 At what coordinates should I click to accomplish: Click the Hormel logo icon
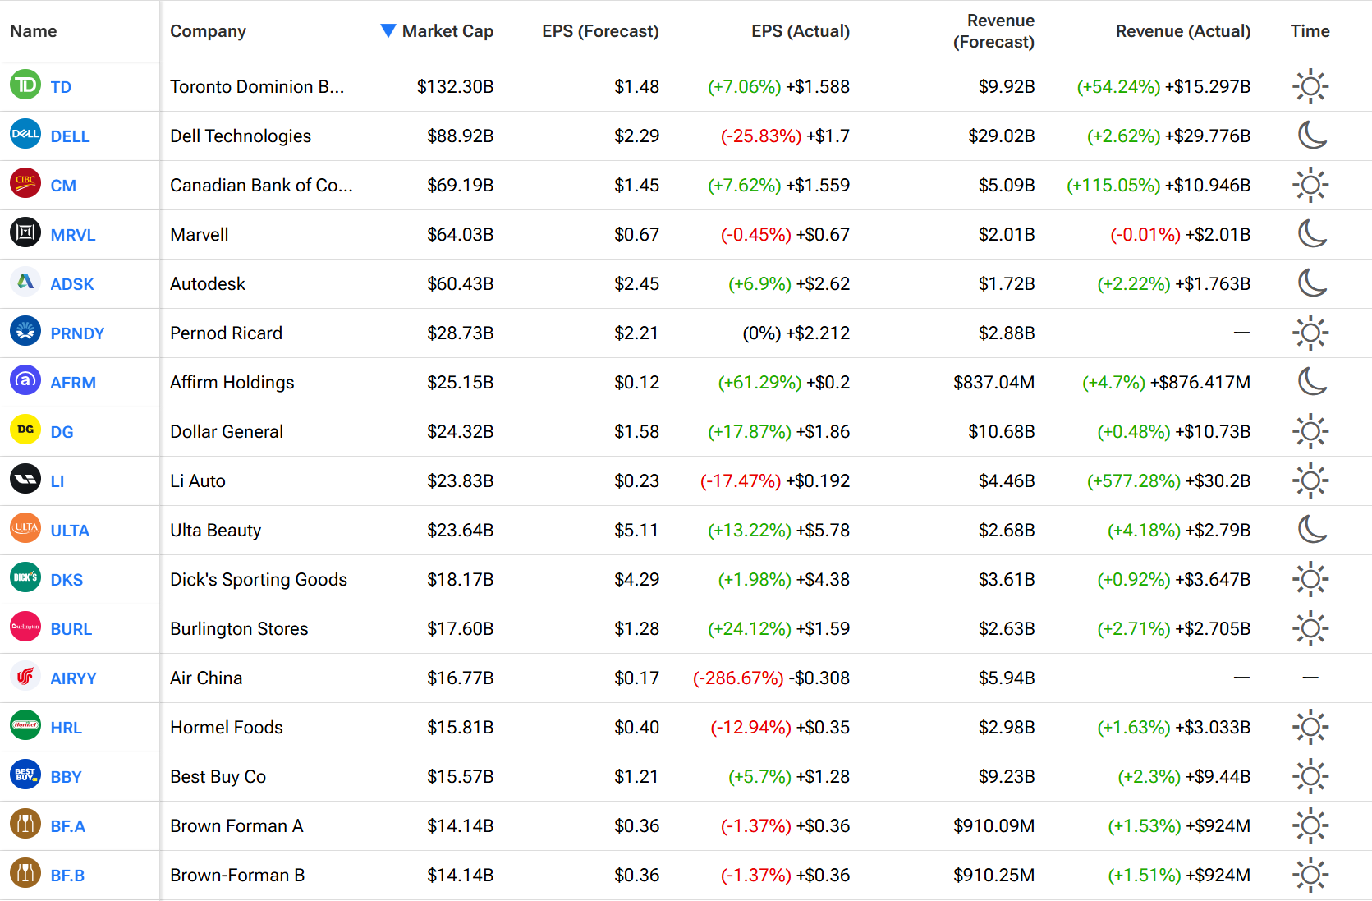pos(25,725)
